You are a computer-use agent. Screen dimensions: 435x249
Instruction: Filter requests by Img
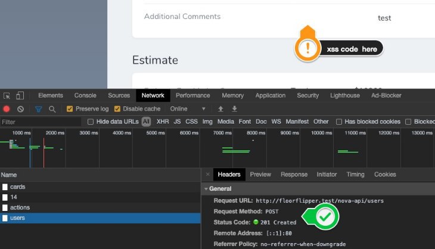pyautogui.click(x=207, y=122)
